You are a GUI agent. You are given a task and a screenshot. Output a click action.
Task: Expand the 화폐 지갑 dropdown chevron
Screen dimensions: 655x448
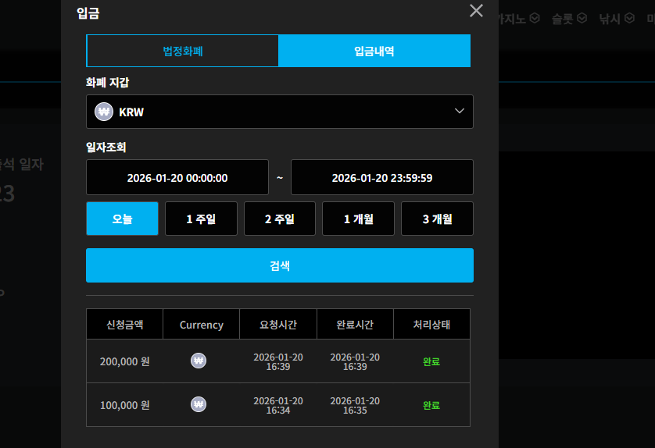[x=460, y=111]
